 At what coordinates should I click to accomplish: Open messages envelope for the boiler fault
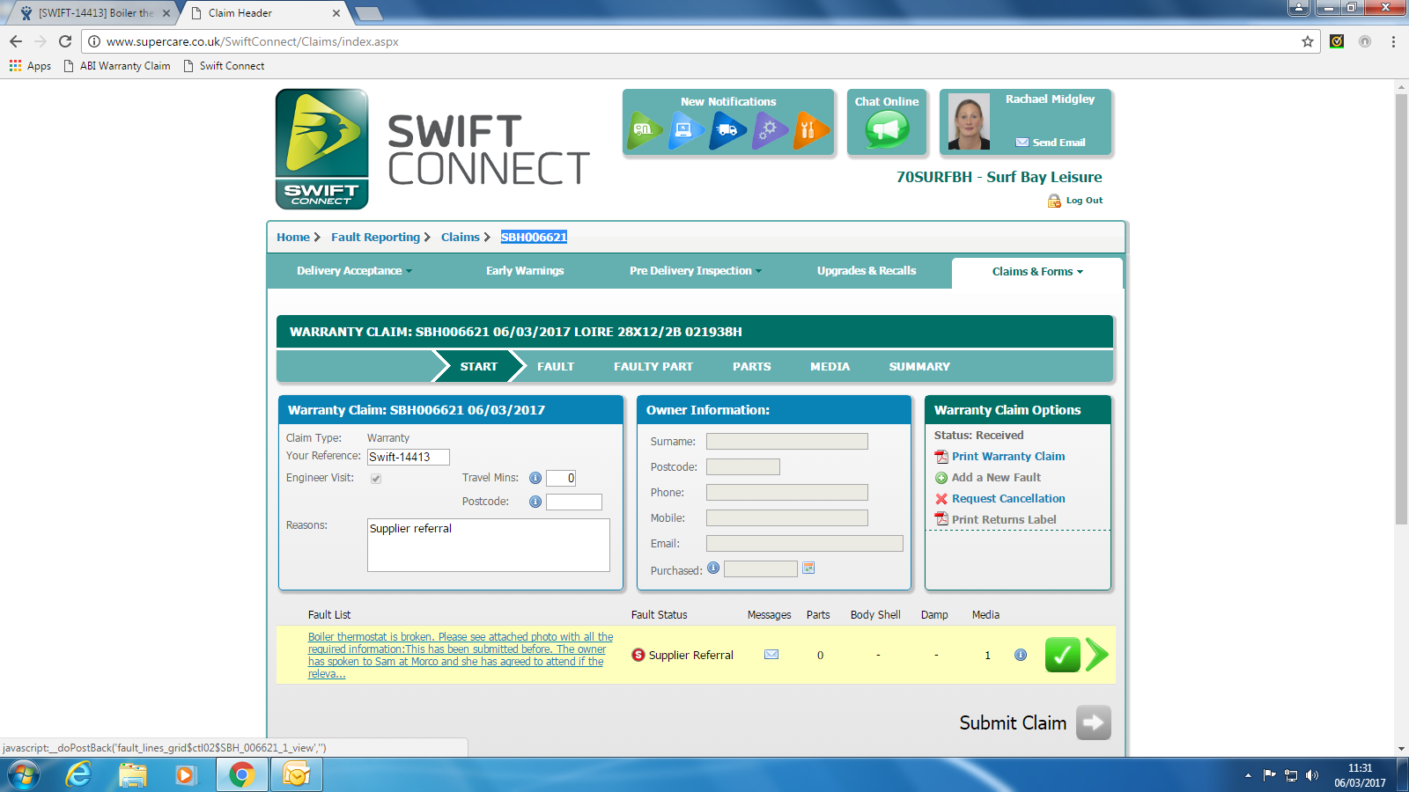(x=771, y=655)
